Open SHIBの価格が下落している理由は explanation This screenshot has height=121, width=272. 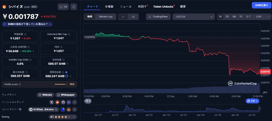coord(27,24)
